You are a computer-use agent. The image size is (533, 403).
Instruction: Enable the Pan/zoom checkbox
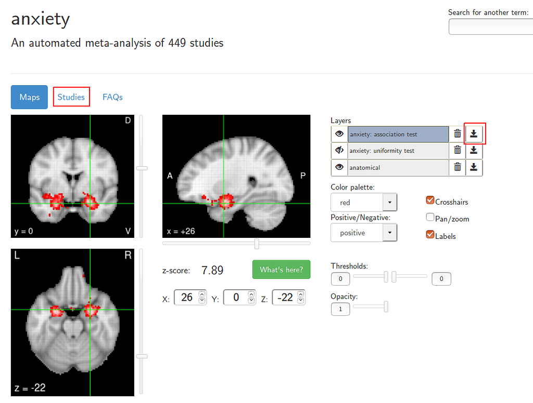(x=430, y=219)
